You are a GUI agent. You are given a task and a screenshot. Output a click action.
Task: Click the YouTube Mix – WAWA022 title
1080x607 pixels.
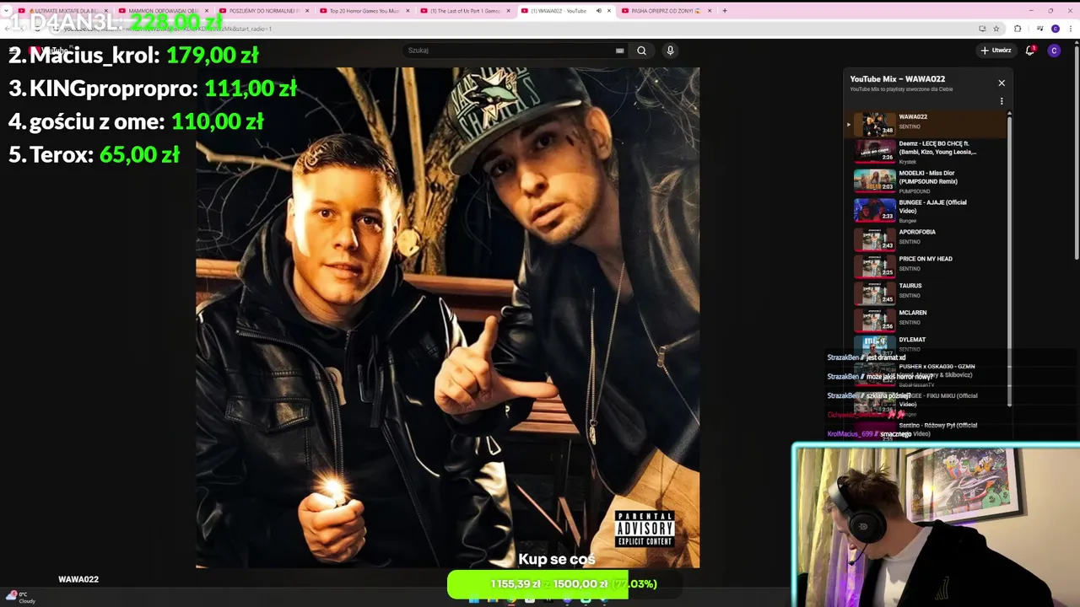coord(897,79)
